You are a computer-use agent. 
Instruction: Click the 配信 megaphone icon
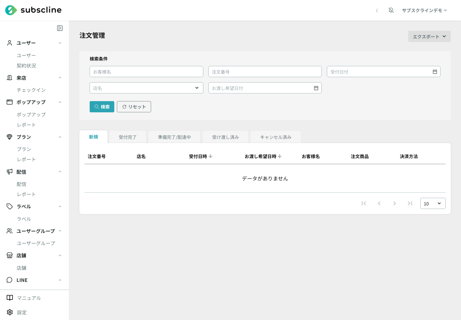(10, 172)
